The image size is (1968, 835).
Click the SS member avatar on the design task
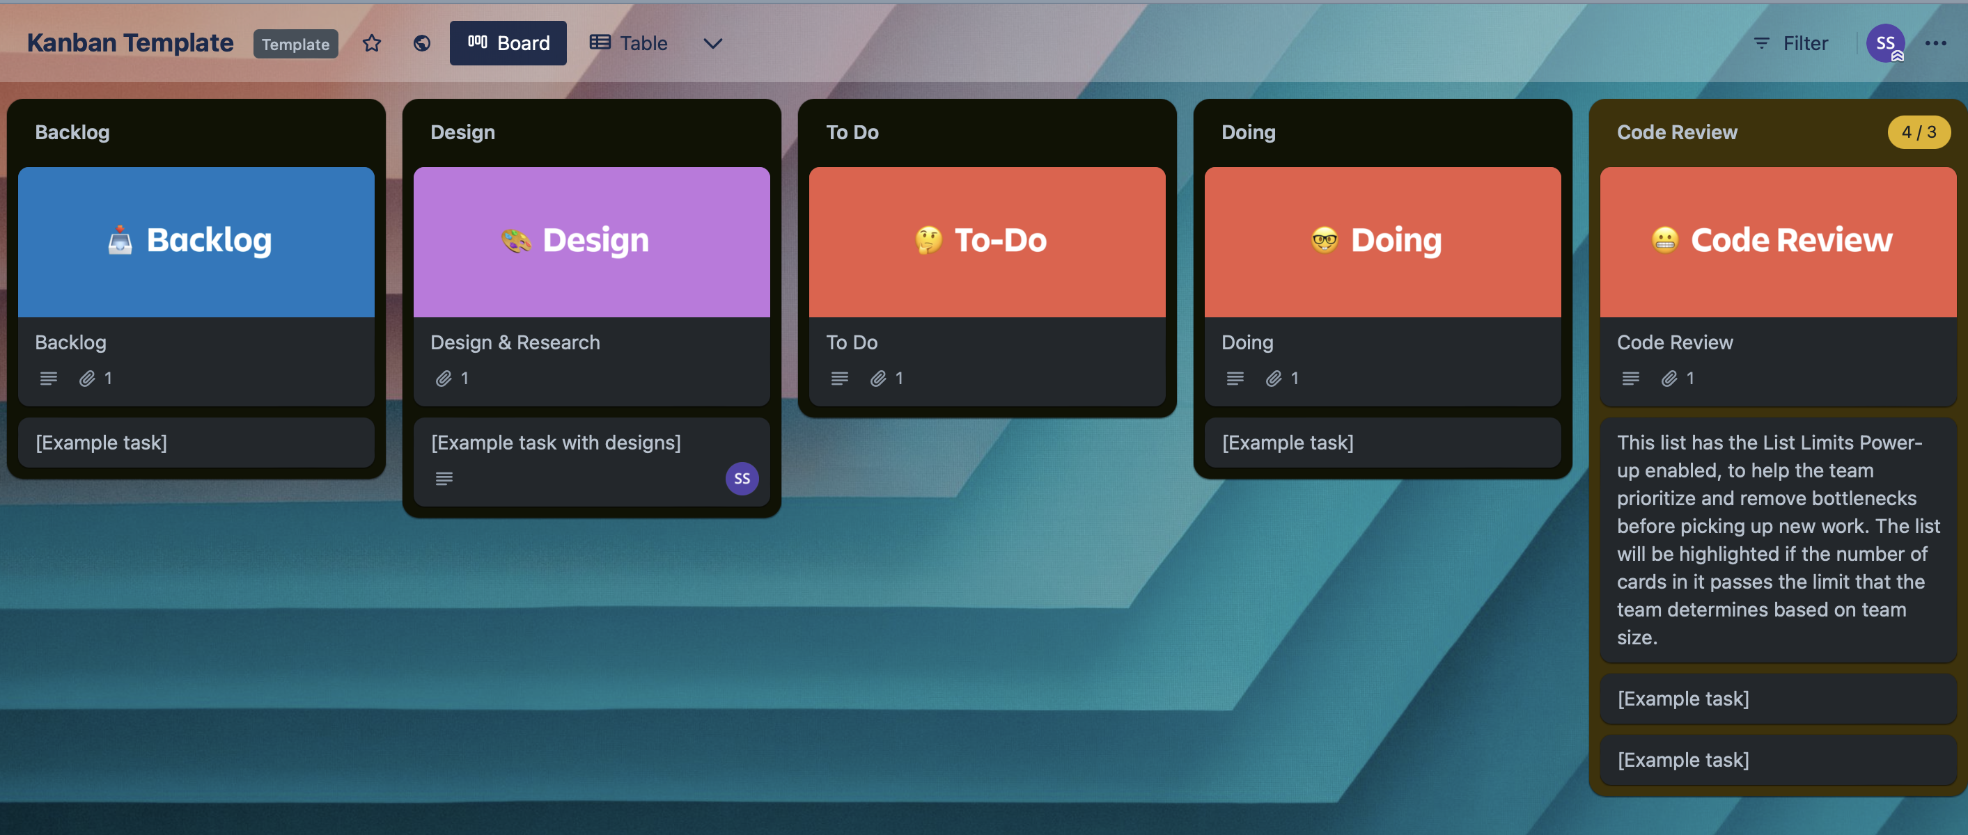pos(741,479)
